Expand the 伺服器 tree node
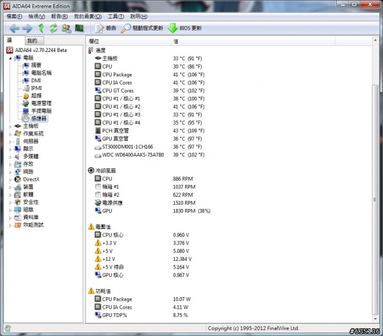Viewport: 383px width, 336px height. click(x=10, y=141)
